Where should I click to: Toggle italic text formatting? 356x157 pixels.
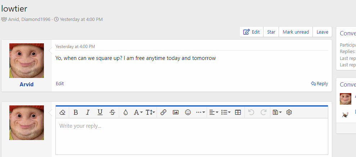[87, 112]
